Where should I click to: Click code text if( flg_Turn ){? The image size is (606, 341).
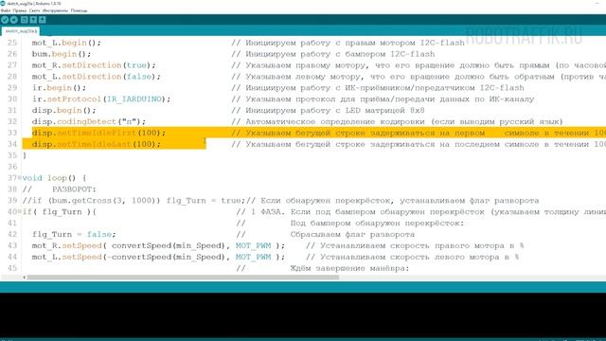pyautogui.click(x=59, y=212)
